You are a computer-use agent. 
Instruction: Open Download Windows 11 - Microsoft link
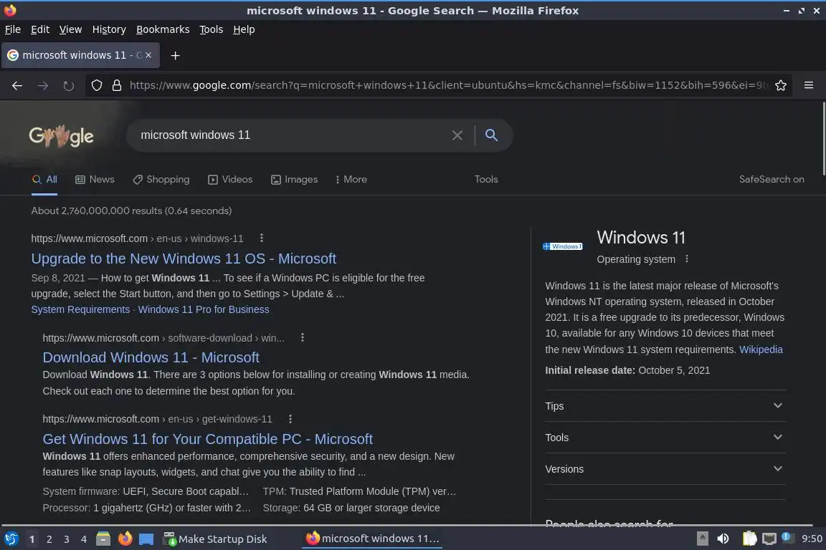tap(151, 357)
